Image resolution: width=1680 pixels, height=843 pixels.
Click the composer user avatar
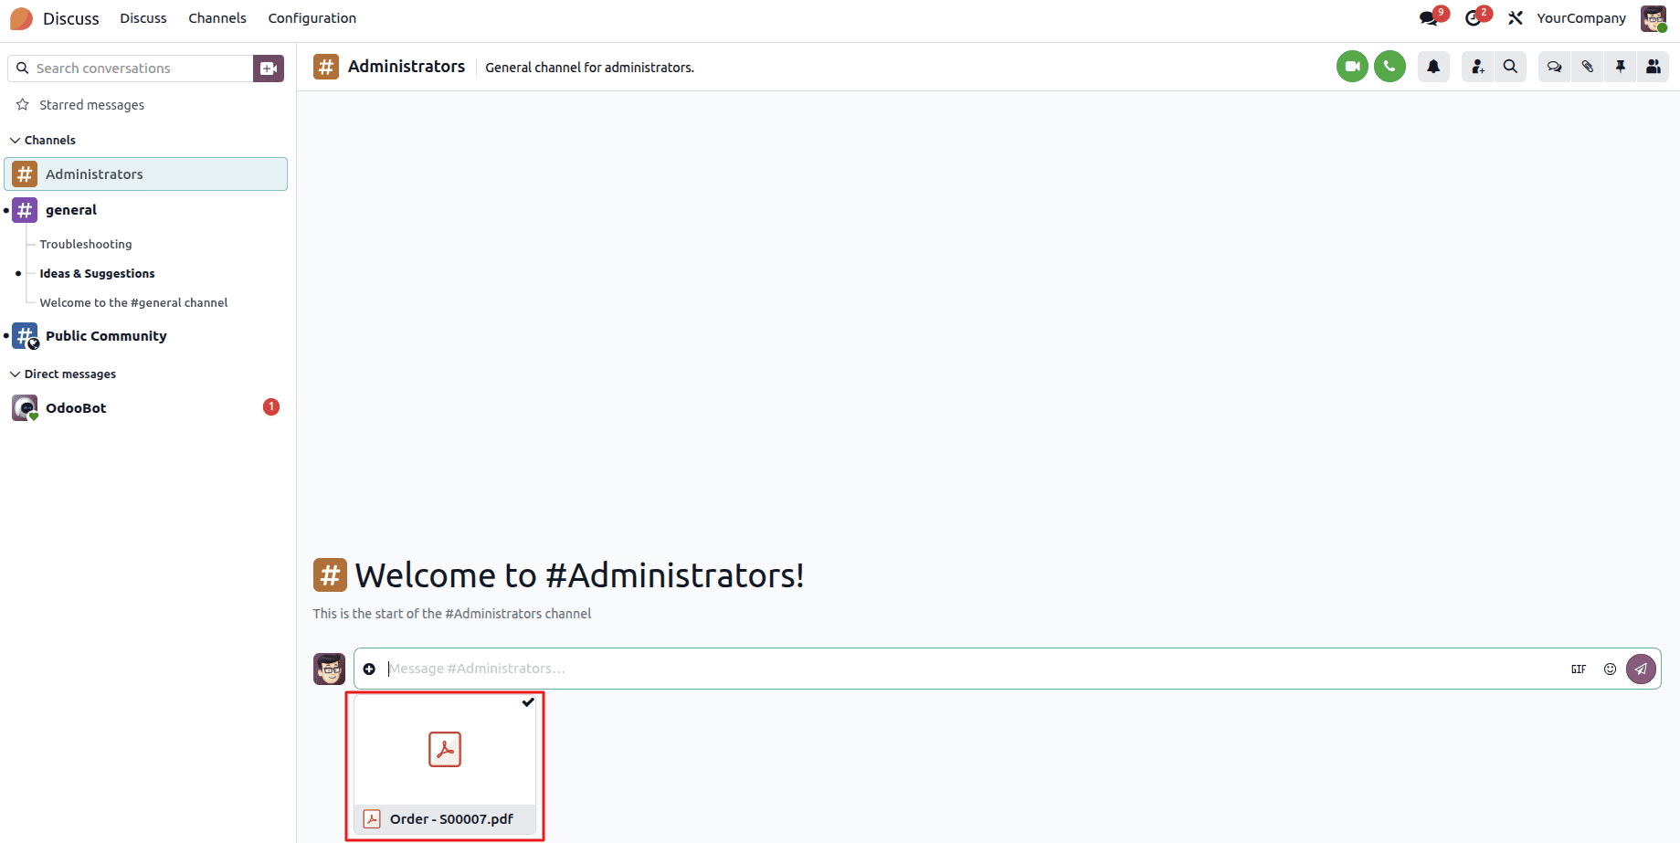[329, 669]
